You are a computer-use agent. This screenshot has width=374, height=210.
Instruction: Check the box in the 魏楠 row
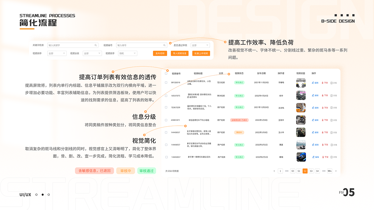166,157
